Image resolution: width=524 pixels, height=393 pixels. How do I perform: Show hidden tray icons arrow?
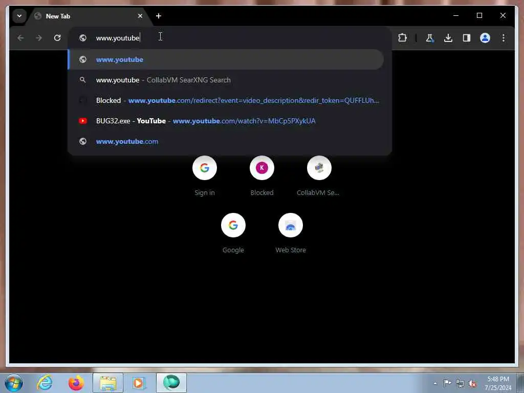(x=435, y=383)
